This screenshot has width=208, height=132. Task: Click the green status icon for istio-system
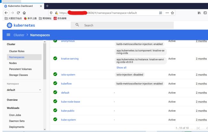pyautogui.click(x=55, y=74)
